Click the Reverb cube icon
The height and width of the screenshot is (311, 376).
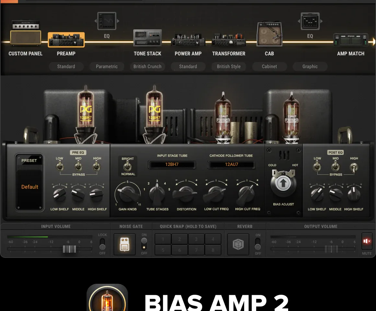click(238, 244)
